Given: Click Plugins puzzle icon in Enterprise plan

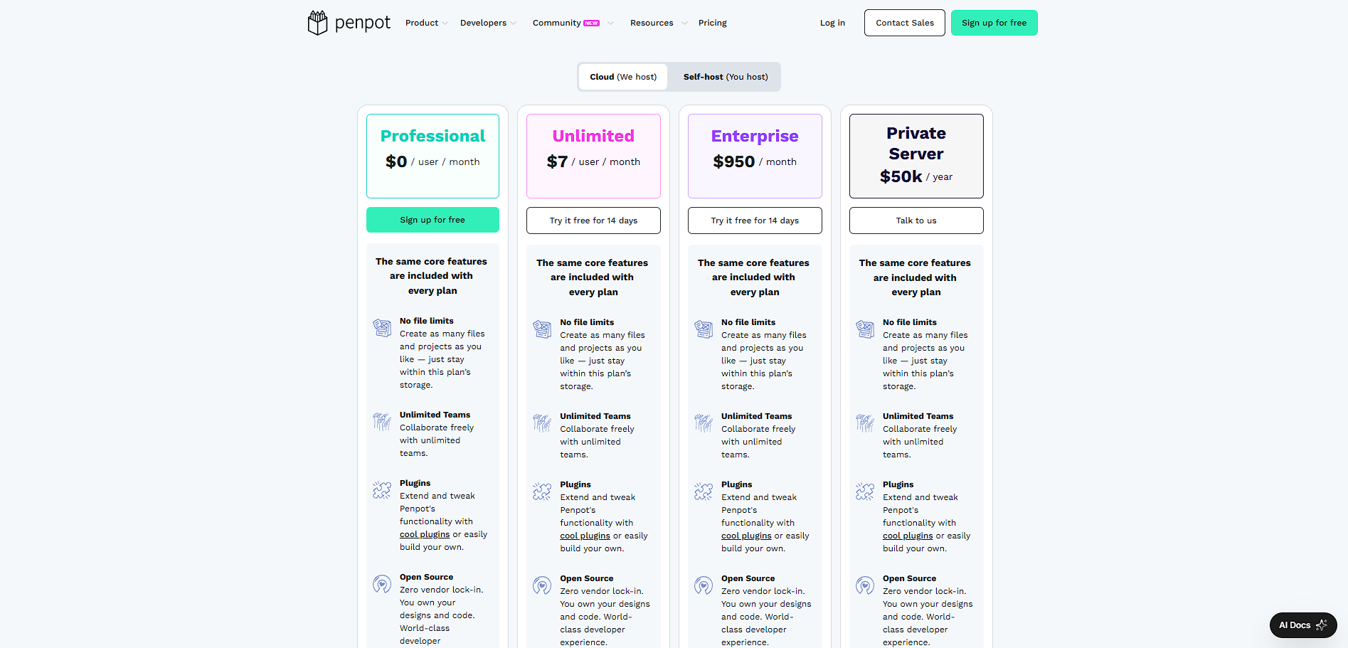Looking at the screenshot, I should 704,492.
